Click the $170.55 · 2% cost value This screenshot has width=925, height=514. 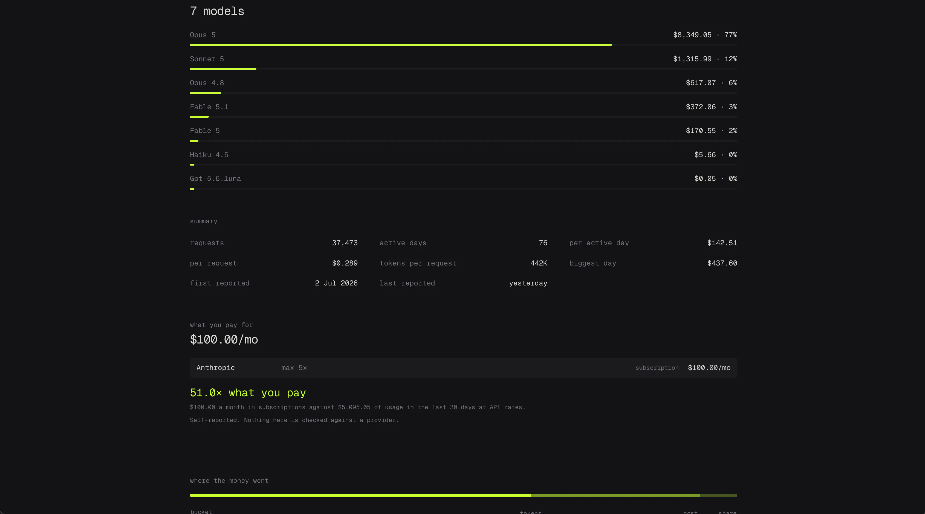click(711, 131)
